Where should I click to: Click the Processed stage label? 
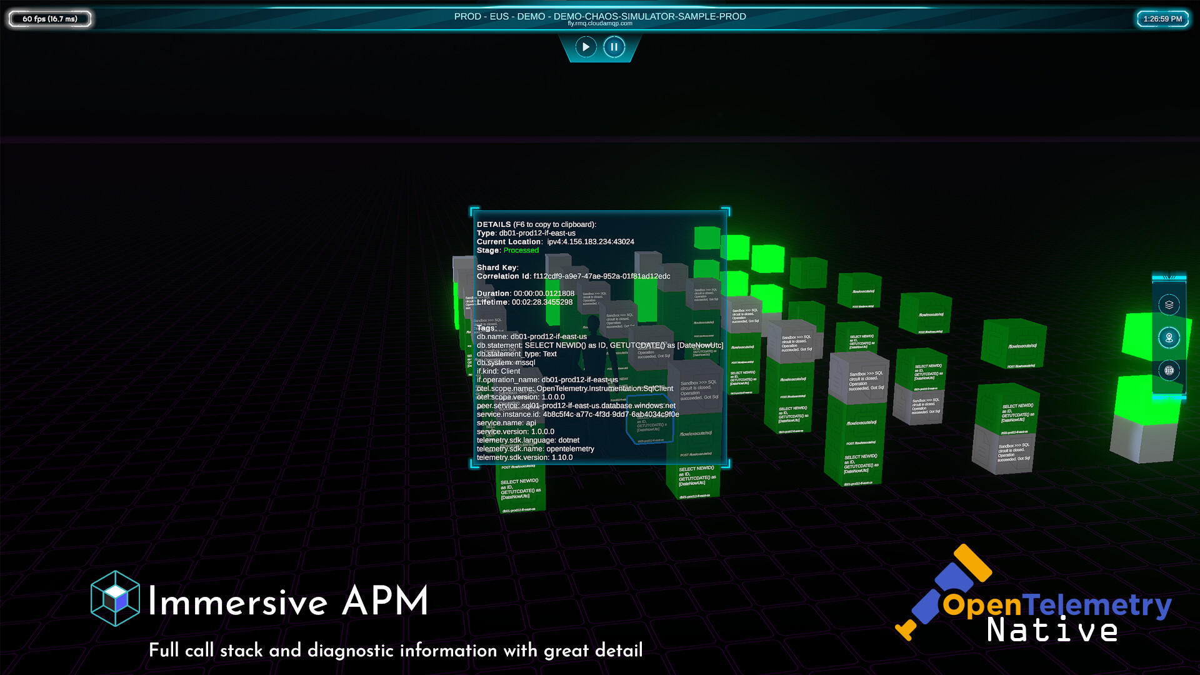521,250
